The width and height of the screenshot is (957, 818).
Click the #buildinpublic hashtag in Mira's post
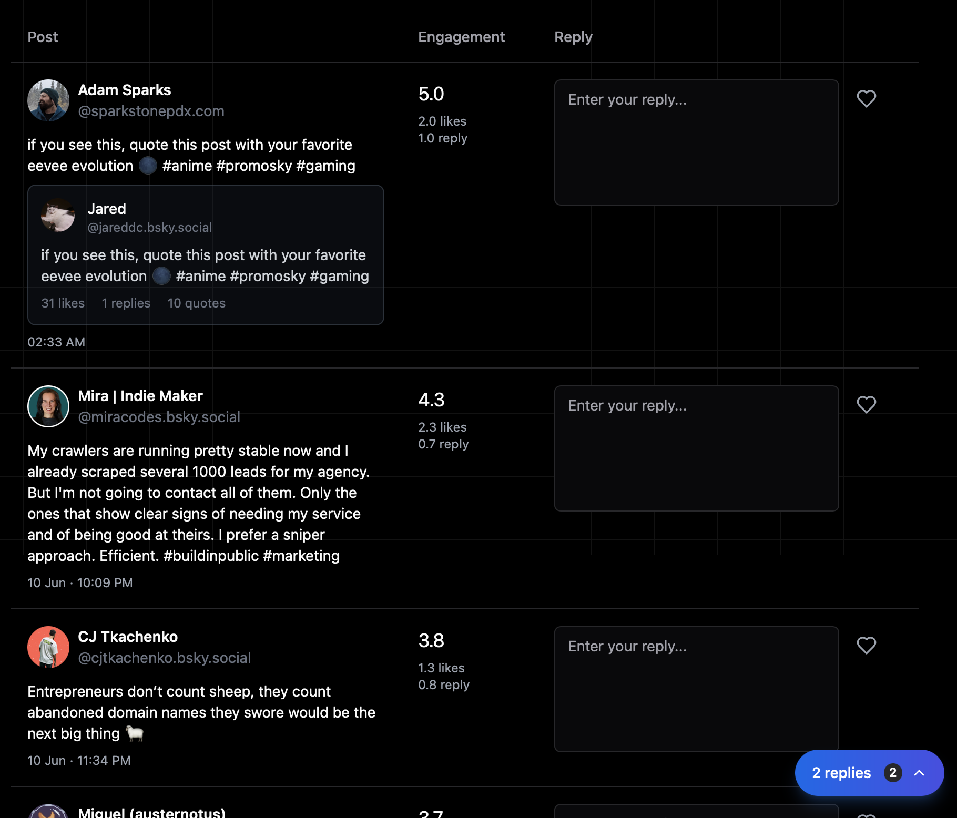pos(211,555)
